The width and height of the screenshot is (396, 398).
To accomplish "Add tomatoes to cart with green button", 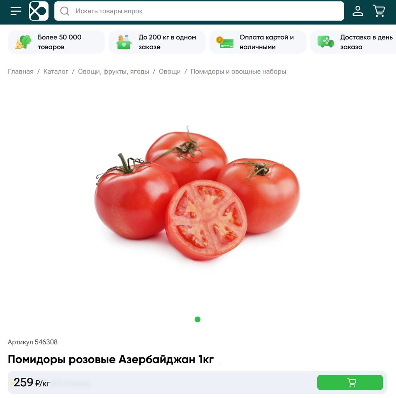I will coord(350,382).
